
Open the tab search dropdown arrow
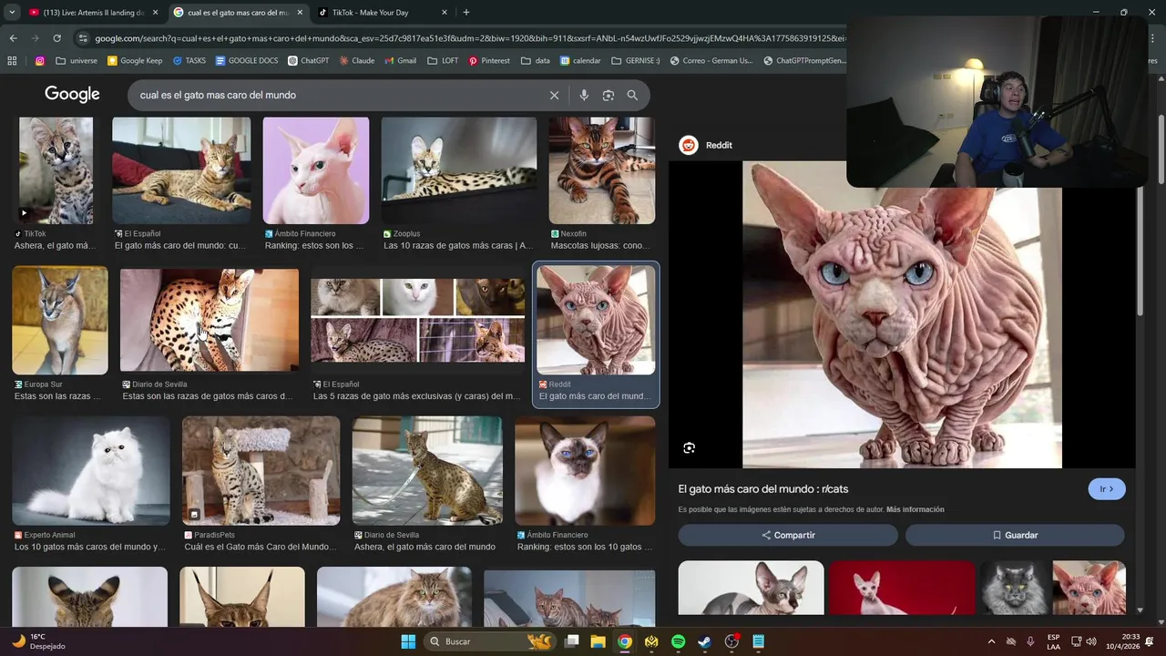[12, 13]
